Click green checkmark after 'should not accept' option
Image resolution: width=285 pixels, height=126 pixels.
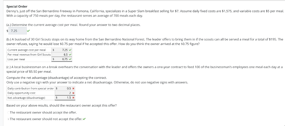[x=84, y=119]
